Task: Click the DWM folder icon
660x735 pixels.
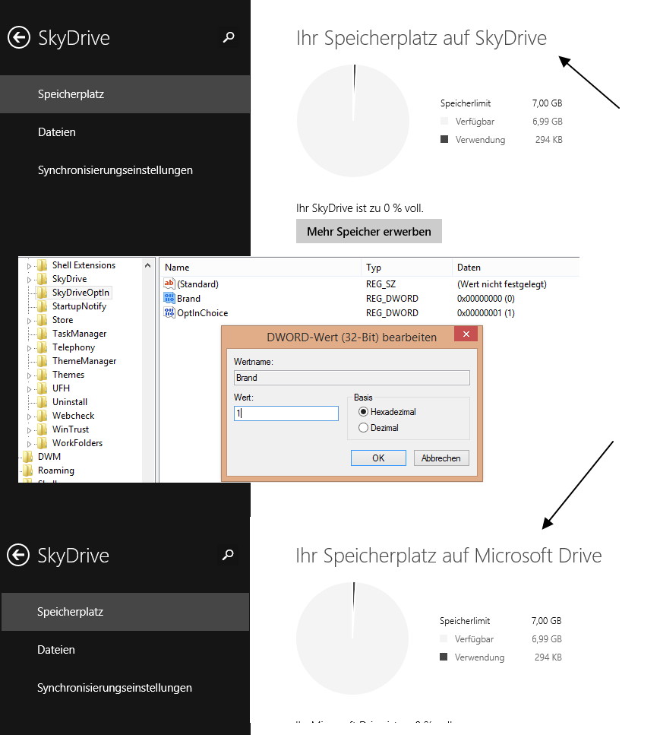Action: point(28,457)
